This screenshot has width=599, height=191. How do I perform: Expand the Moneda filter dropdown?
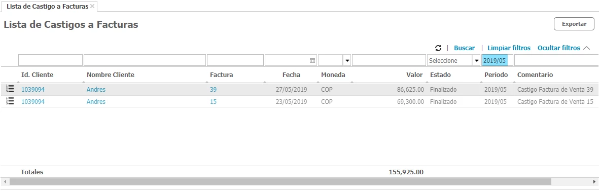pyautogui.click(x=347, y=60)
